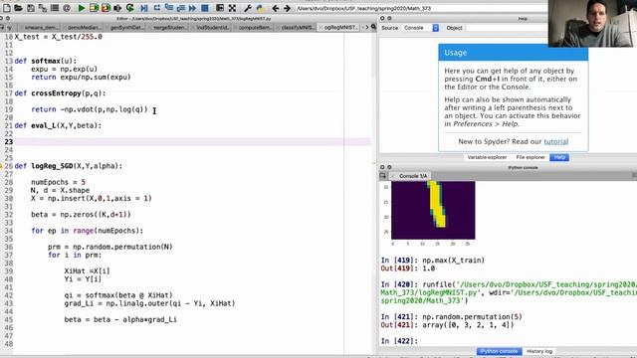Viewport: 637px width, 358px height.
Task: Run the current cell
Action: click(x=94, y=8)
